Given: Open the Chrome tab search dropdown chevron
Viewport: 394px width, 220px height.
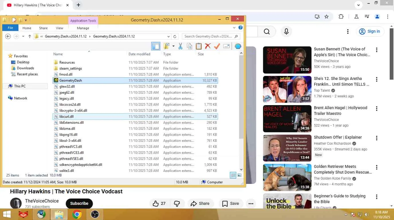Looking at the screenshot, I should [x=358, y=5].
